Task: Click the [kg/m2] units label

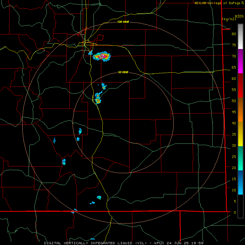Action: pos(229,19)
